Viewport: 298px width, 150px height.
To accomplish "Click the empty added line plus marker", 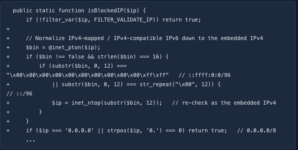I will coord(8,29).
